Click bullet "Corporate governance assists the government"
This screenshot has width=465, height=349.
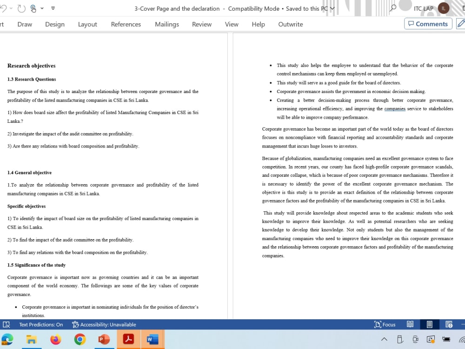click(x=351, y=91)
